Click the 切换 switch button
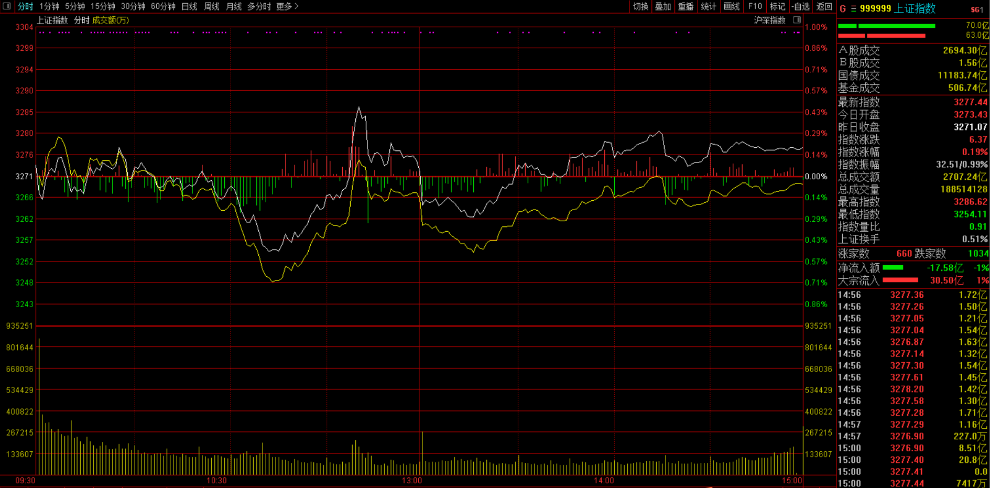 pyautogui.click(x=640, y=6)
